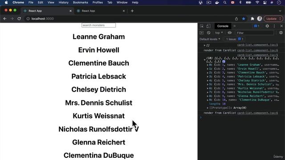Viewport: 285px width, 160px height.
Task: Open the Default levels dropdown
Action: click(x=210, y=39)
